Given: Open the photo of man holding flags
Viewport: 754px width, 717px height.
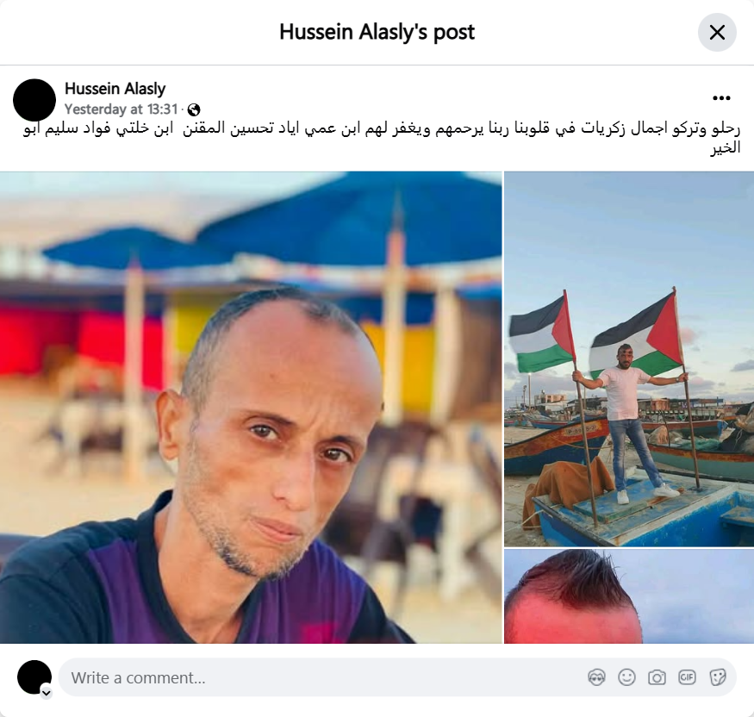Looking at the screenshot, I should [x=629, y=359].
